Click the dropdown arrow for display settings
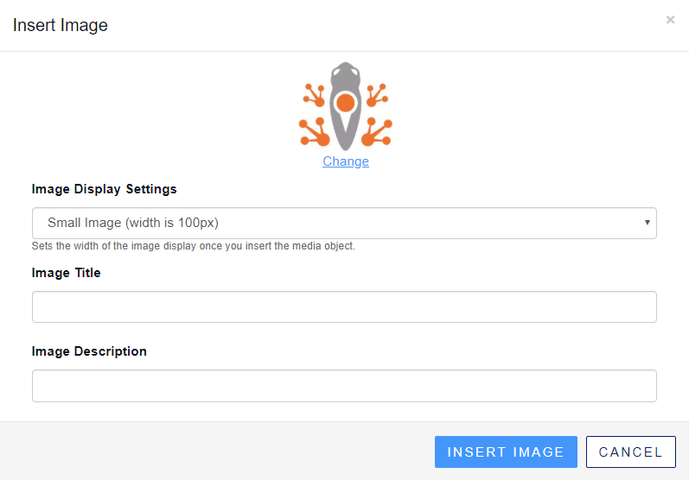689x480 pixels. [x=647, y=223]
